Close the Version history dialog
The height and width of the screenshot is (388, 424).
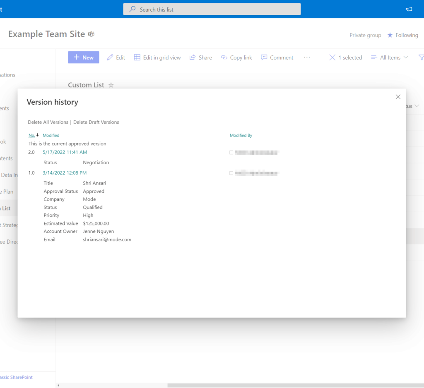pos(398,97)
